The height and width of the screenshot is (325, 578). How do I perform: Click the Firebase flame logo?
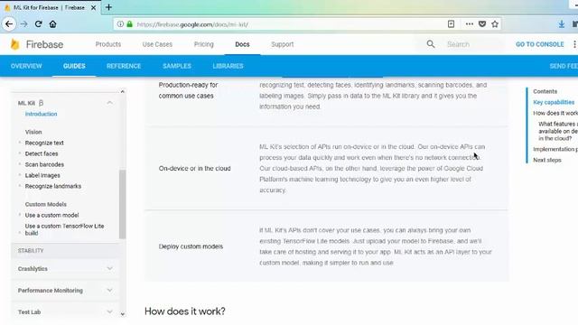(x=15, y=44)
